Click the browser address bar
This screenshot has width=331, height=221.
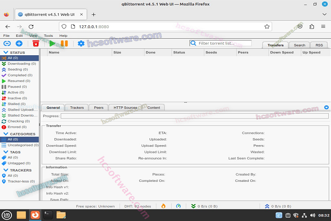pyautogui.click(x=165, y=27)
